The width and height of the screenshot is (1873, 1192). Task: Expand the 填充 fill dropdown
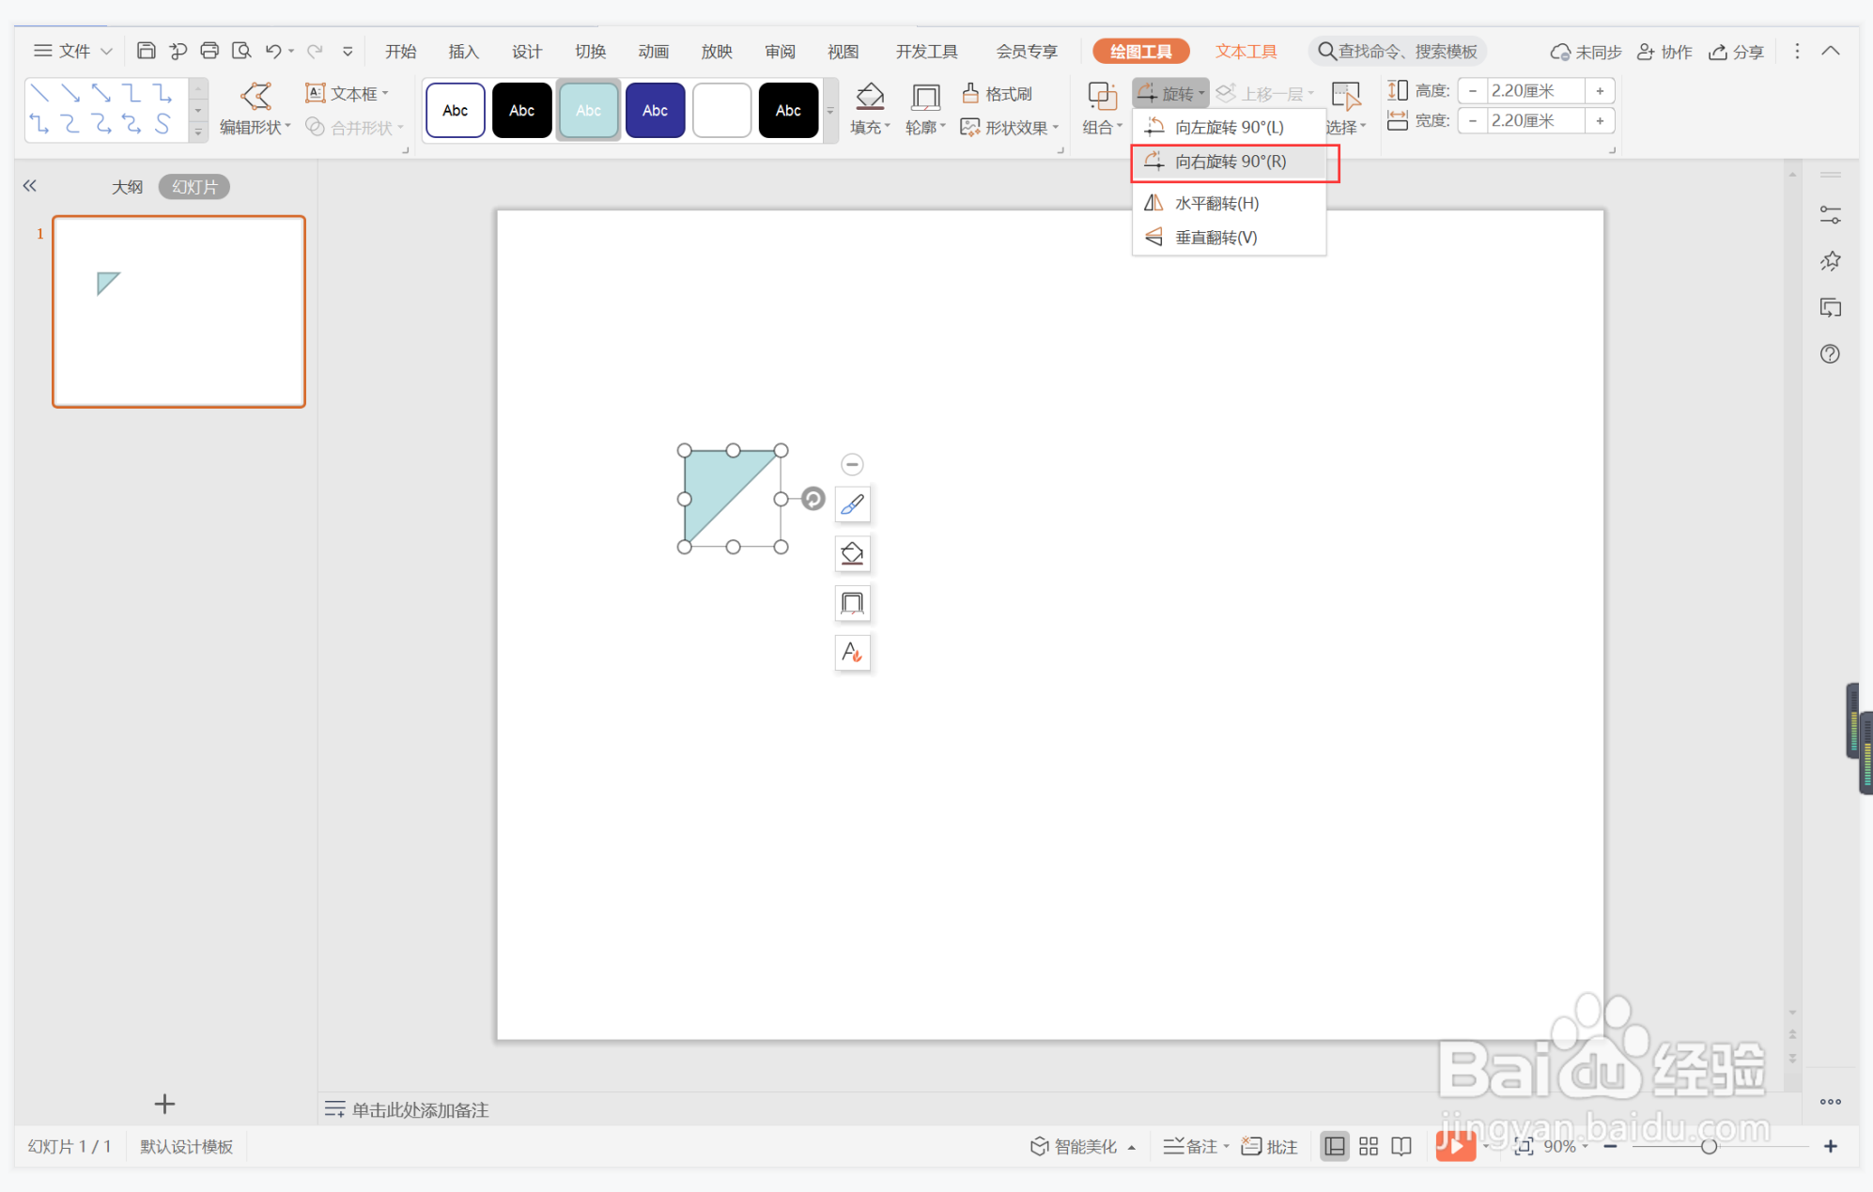[x=871, y=128]
